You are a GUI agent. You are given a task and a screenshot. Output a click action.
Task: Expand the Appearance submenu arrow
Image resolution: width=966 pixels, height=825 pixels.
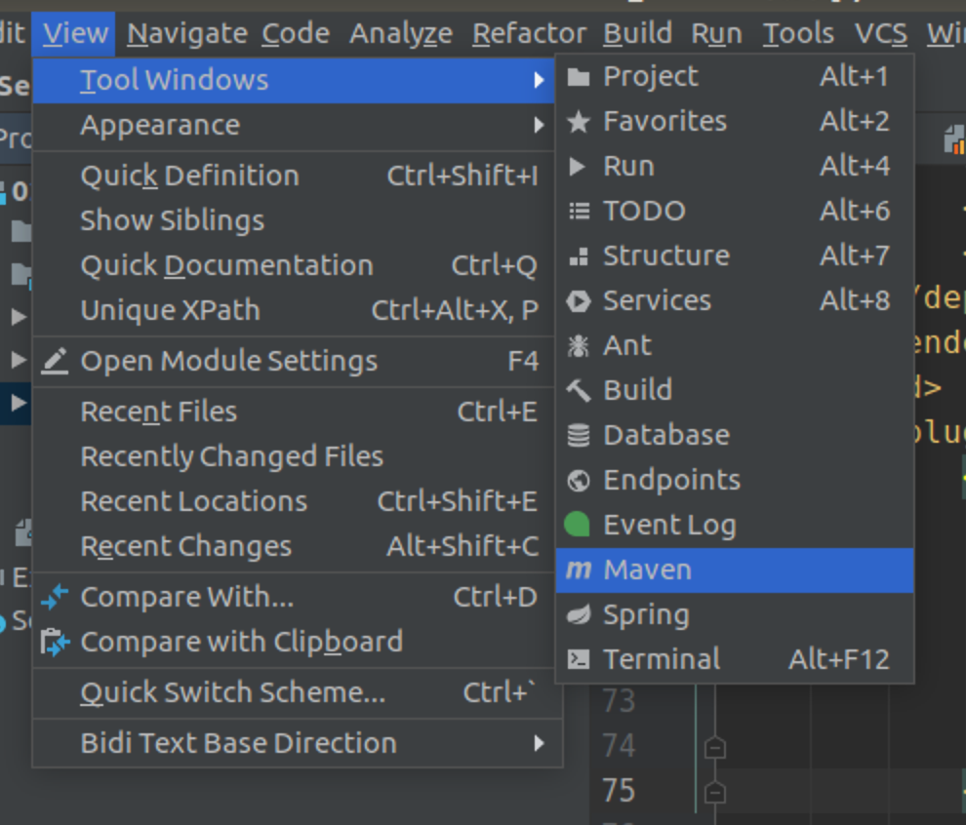539,126
